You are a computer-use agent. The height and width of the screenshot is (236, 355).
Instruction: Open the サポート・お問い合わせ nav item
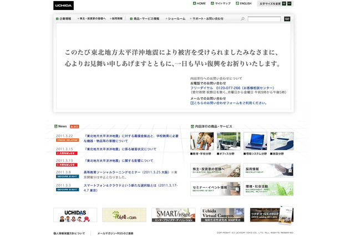pyautogui.click(x=207, y=18)
